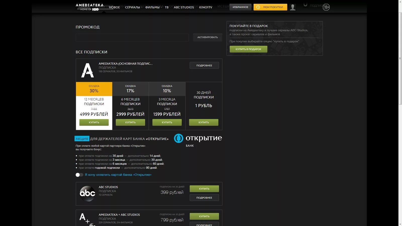
Task: Buy the 6-month subscription for 2999 rubles
Action: (130, 122)
